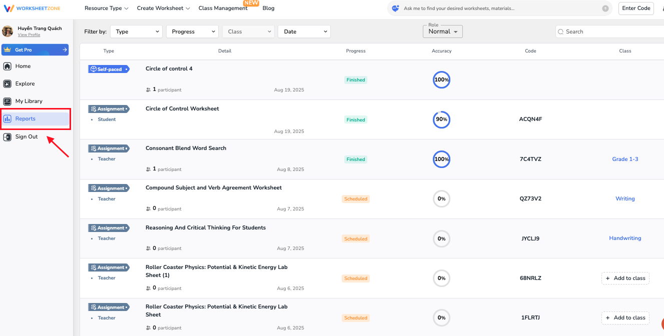Image resolution: width=664 pixels, height=336 pixels.
Task: Open the Type filter dropdown
Action: click(x=137, y=31)
